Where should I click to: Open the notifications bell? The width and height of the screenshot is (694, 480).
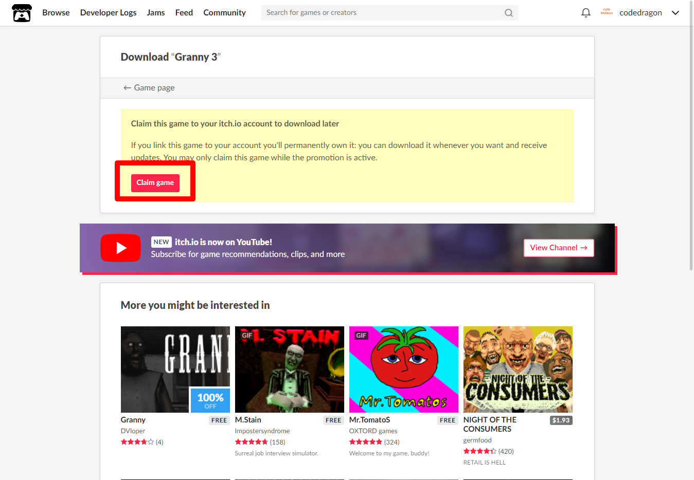coord(585,13)
